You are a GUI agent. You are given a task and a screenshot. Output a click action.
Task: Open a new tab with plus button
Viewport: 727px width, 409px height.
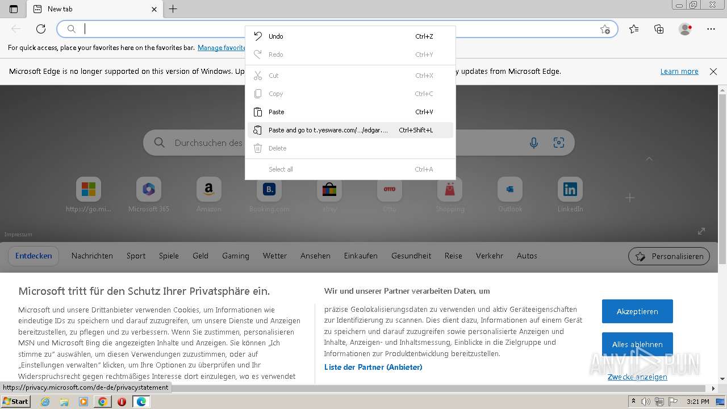click(173, 9)
